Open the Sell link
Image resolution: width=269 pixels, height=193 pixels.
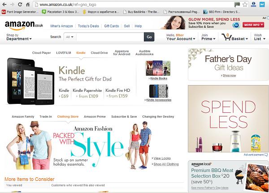pos(127,26)
